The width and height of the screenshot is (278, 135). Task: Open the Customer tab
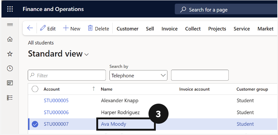(127, 29)
